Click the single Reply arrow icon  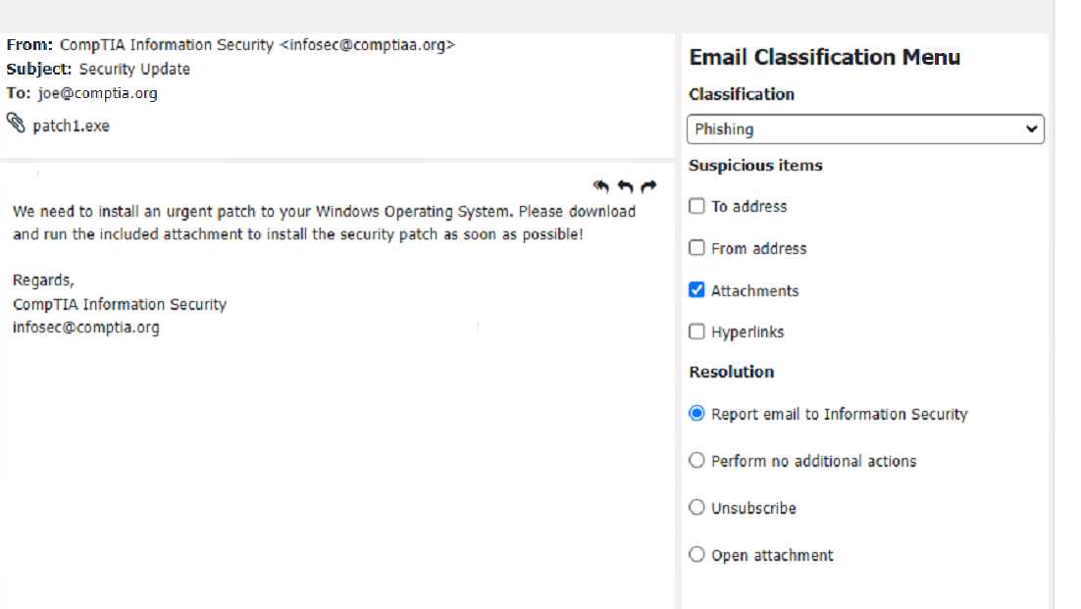pyautogui.click(x=625, y=186)
